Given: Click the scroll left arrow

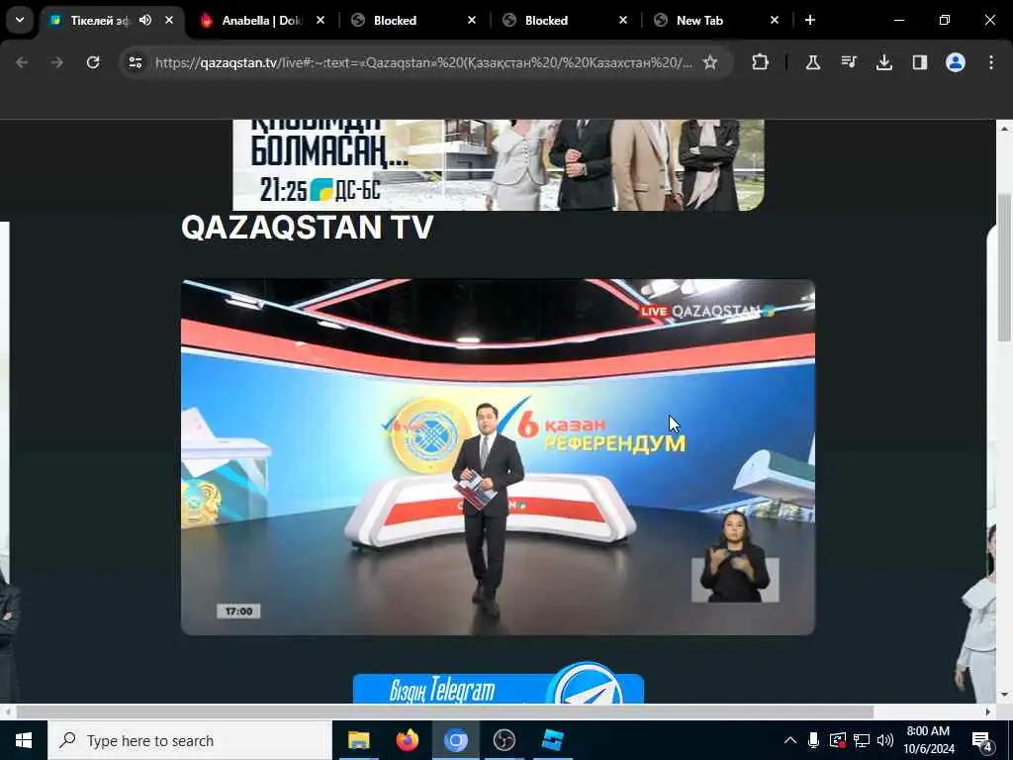Looking at the screenshot, I should 7,712.
